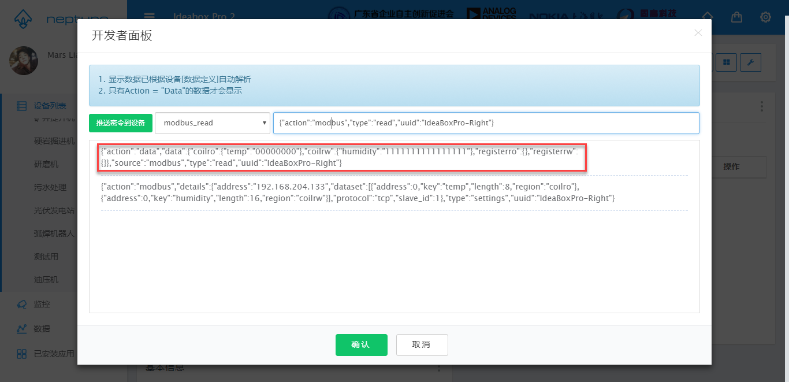Click the home icon in header

(708, 17)
